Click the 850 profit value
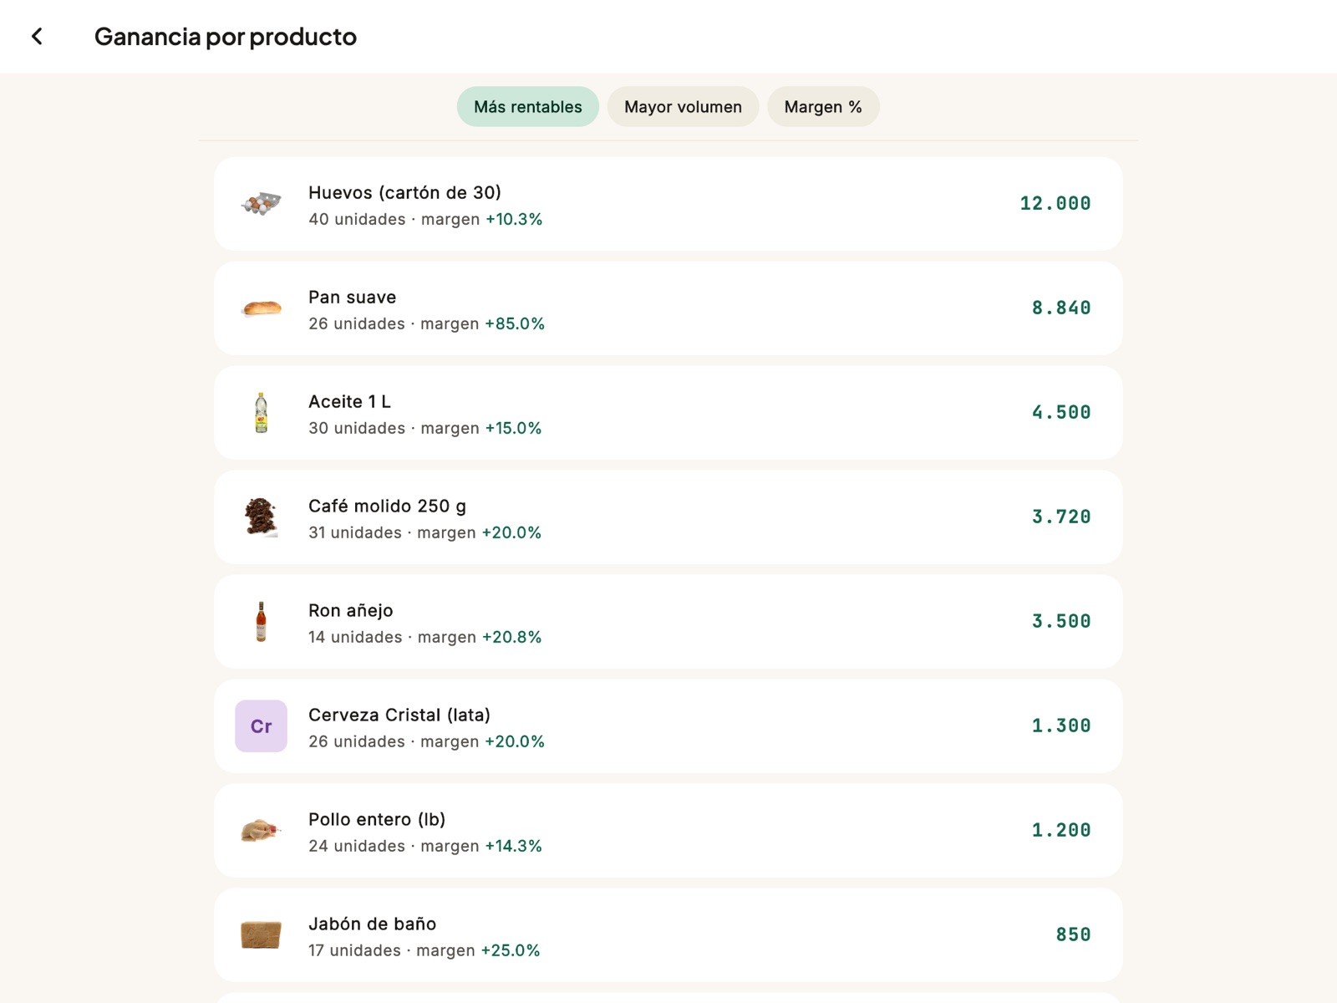Image resolution: width=1337 pixels, height=1003 pixels. (1073, 934)
